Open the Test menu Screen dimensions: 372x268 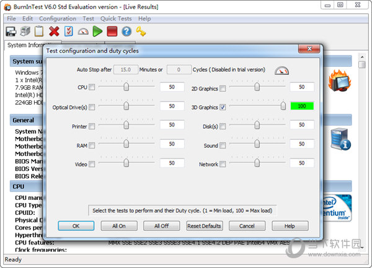(x=88, y=19)
